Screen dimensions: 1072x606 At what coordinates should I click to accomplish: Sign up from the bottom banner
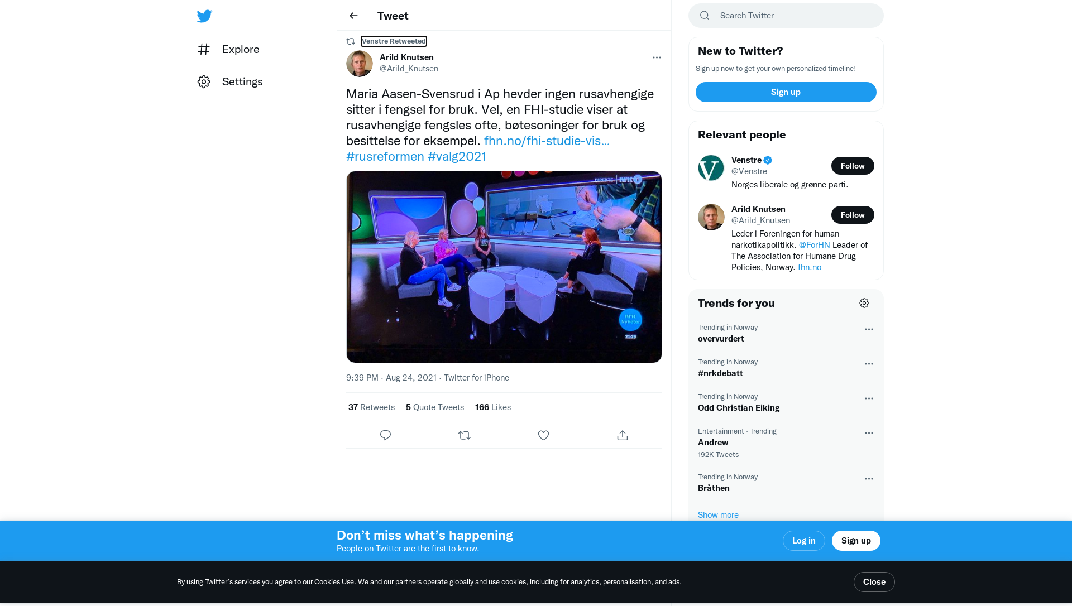[x=856, y=541]
